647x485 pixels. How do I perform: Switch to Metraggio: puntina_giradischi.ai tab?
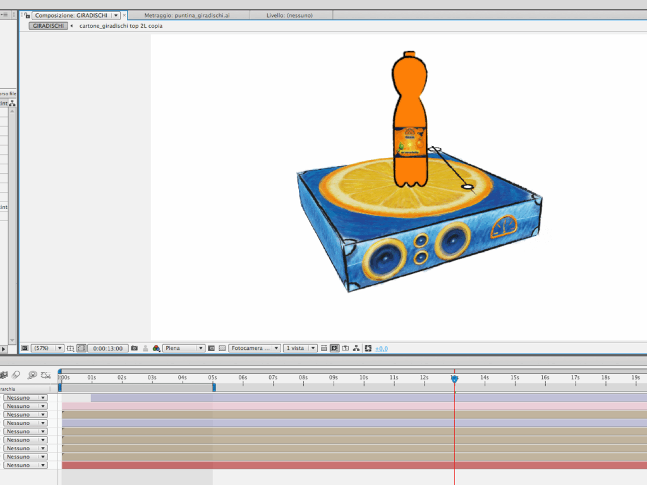[187, 15]
